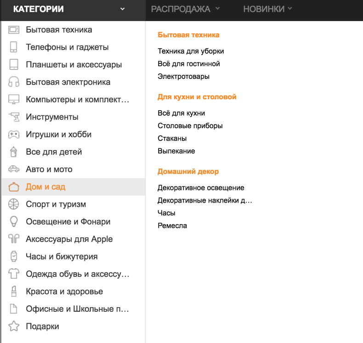The height and width of the screenshot is (343, 363).
Task: Open the РАСПРОДАЖА dropdown menu
Action: coord(186,9)
